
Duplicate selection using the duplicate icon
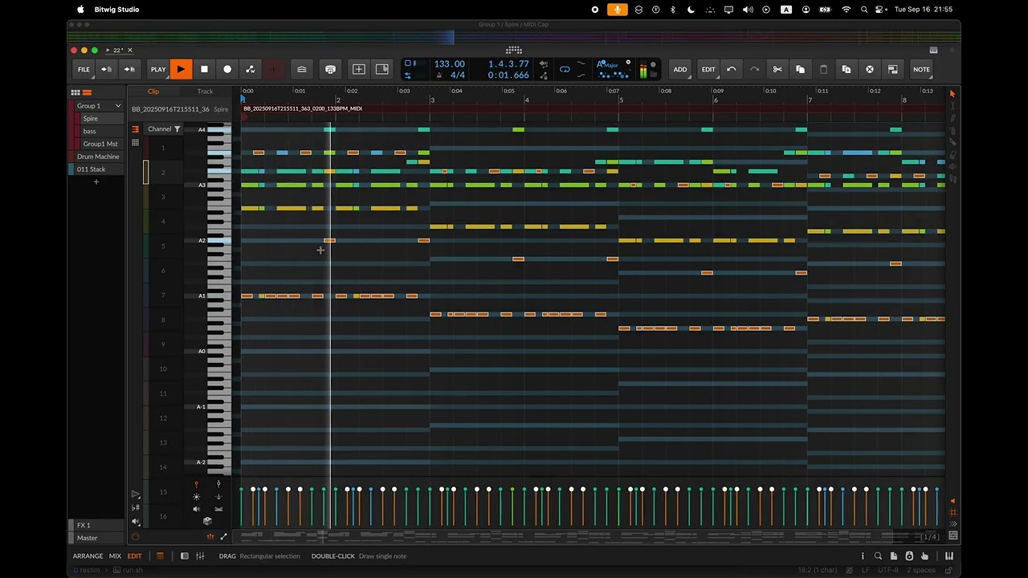coord(846,69)
